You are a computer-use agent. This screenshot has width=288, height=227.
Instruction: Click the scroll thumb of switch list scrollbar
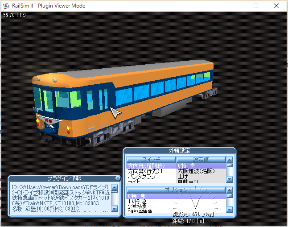[230, 165]
